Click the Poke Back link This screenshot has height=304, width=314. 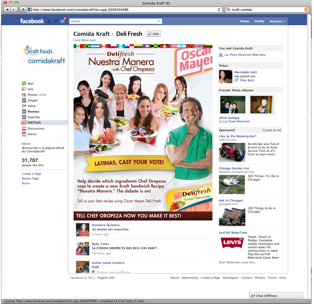click(247, 80)
